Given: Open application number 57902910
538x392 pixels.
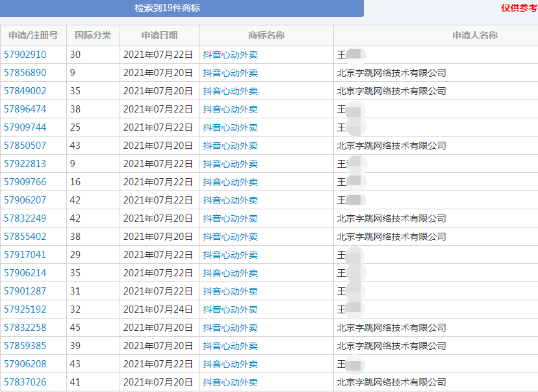Looking at the screenshot, I should (25, 55).
